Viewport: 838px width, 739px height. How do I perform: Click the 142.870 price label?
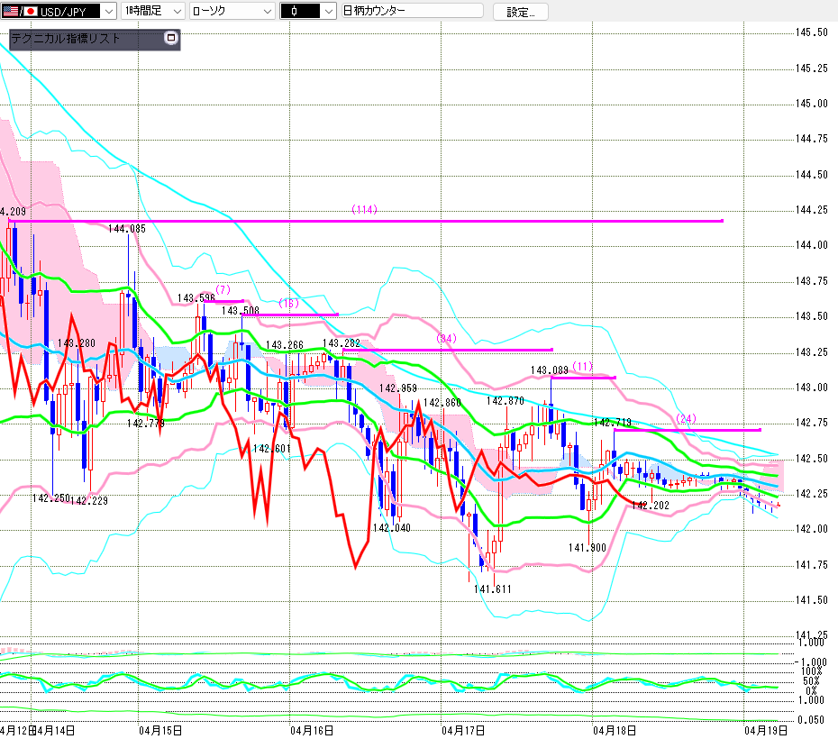506,401
